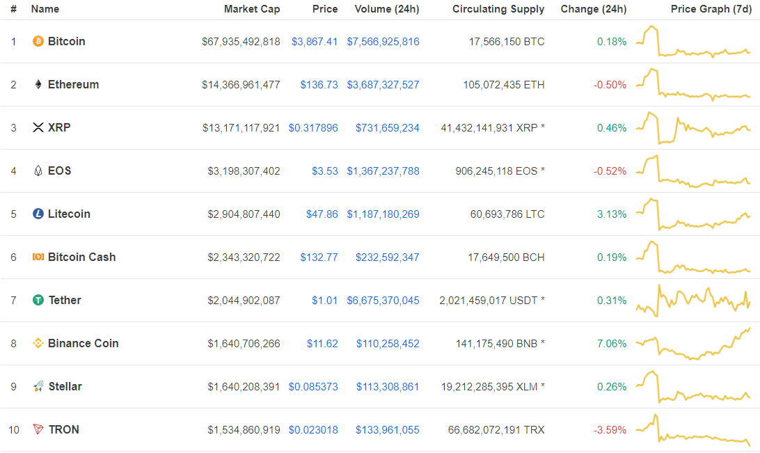
Task: Click the Ethereum diamond icon
Action: click(x=37, y=84)
